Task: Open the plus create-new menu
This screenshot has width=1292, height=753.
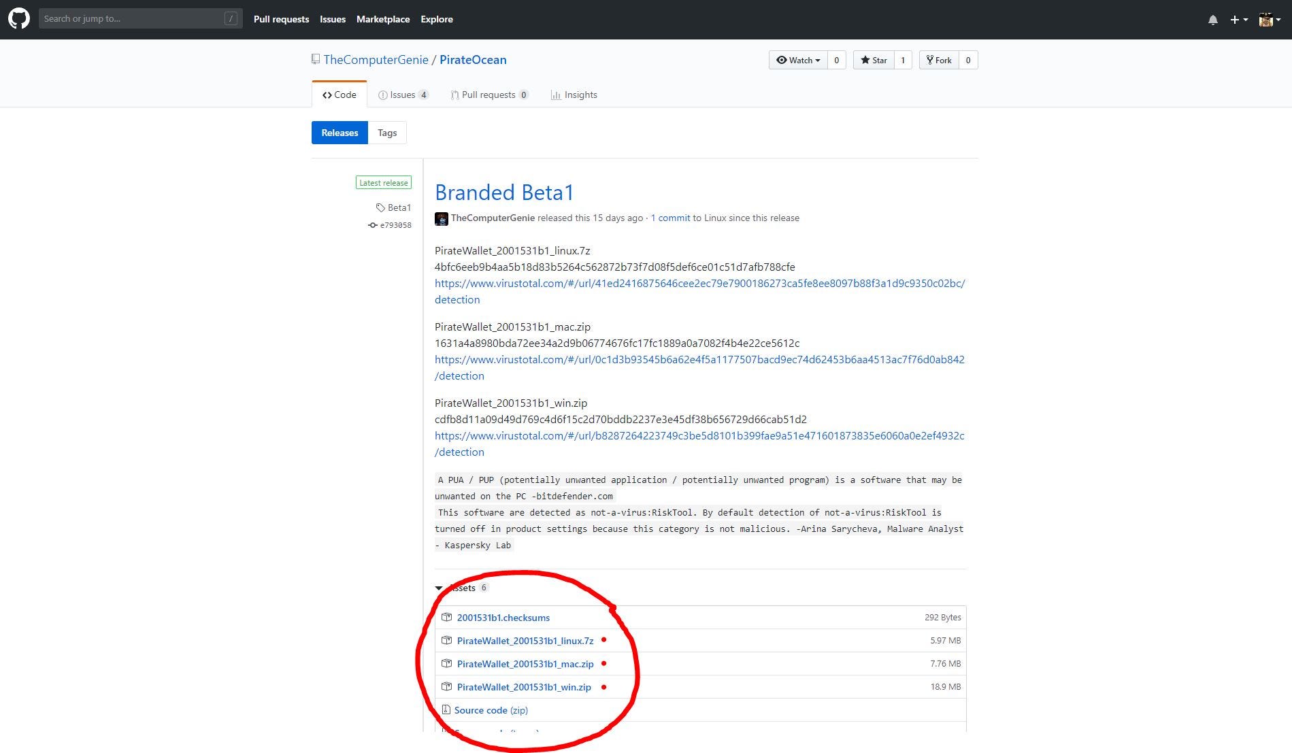Action: click(1238, 20)
